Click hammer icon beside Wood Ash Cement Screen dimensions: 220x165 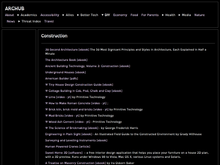[x=46, y=122]
